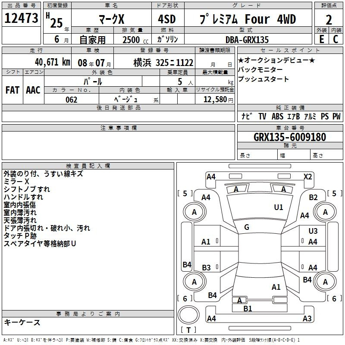Click the mileage value 40,671 km
This screenshot has width=345, height=345.
(47, 62)
